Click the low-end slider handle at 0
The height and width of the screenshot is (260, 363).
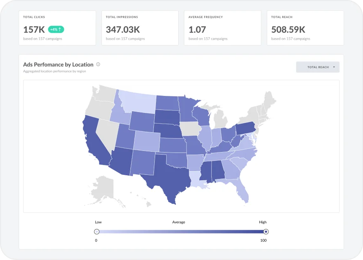(97, 232)
